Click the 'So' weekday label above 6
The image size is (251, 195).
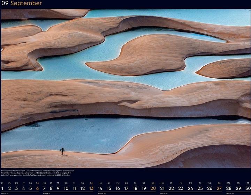(x=37, y=183)
